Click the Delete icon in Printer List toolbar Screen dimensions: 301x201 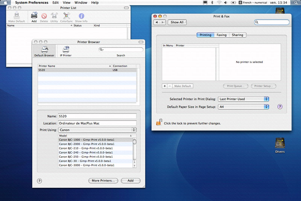pyautogui.click(x=44, y=17)
